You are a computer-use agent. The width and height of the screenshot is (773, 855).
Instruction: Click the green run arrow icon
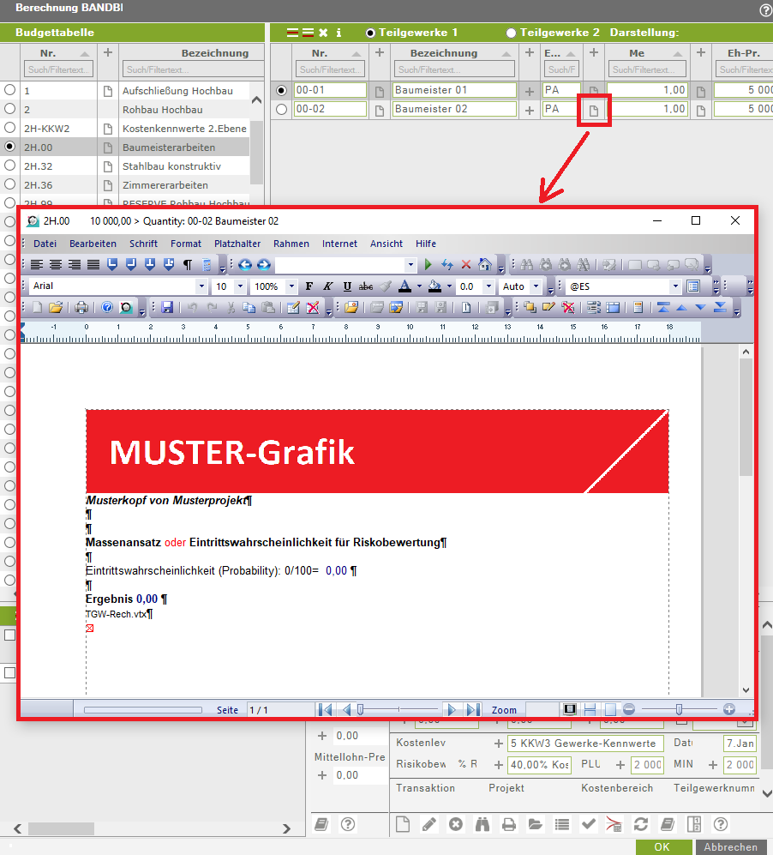tap(428, 265)
